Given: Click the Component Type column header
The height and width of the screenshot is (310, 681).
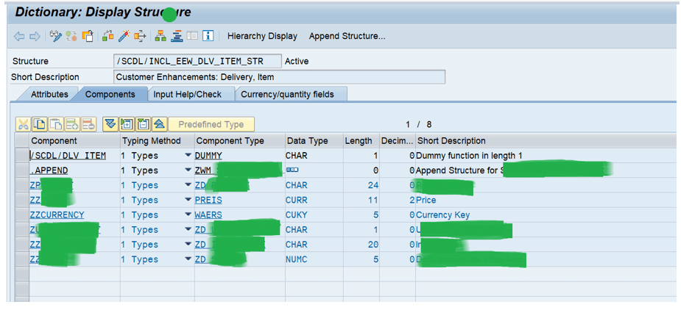Looking at the screenshot, I should [x=239, y=141].
